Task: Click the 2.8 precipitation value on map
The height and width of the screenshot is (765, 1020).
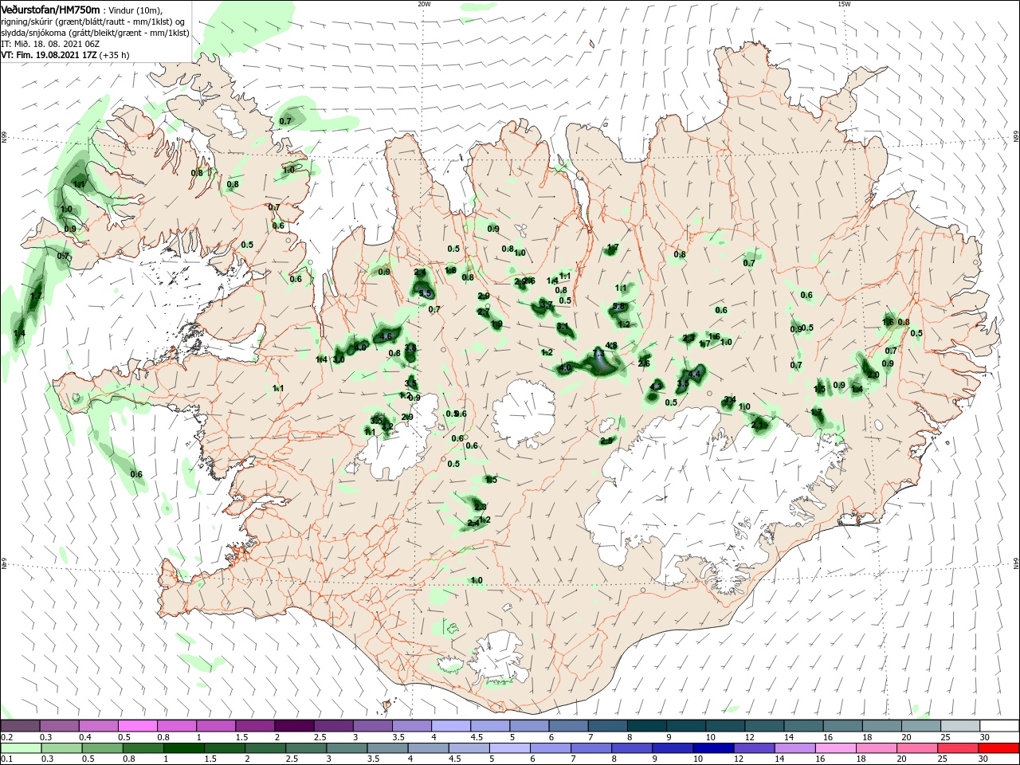Action: coord(481,507)
